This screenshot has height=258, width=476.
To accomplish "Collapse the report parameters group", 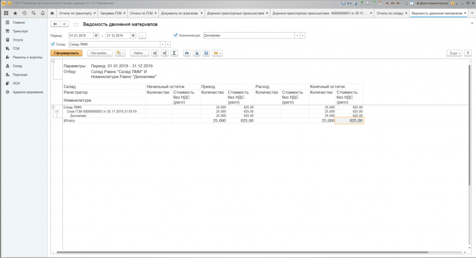I will 53,61.
